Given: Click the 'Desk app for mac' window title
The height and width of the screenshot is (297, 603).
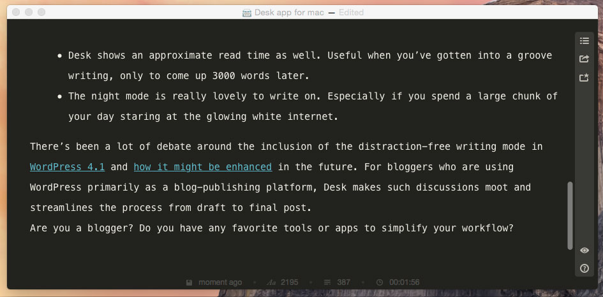Looking at the screenshot, I should [x=289, y=12].
